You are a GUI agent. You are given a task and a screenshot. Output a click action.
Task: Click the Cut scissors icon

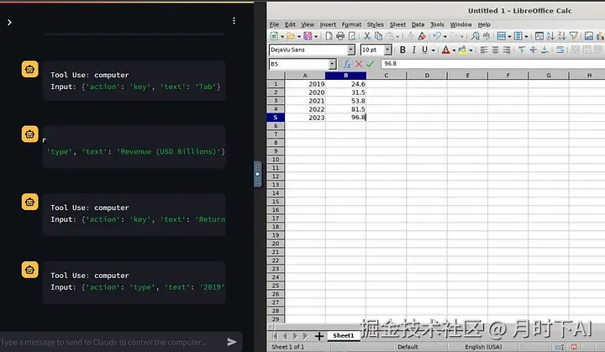367,36
